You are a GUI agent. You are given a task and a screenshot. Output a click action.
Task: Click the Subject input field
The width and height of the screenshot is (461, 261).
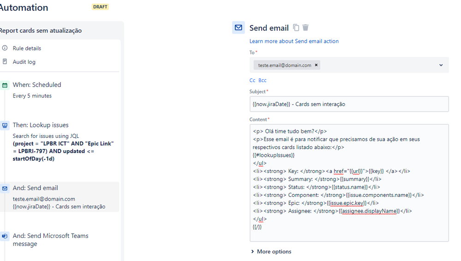click(349, 104)
